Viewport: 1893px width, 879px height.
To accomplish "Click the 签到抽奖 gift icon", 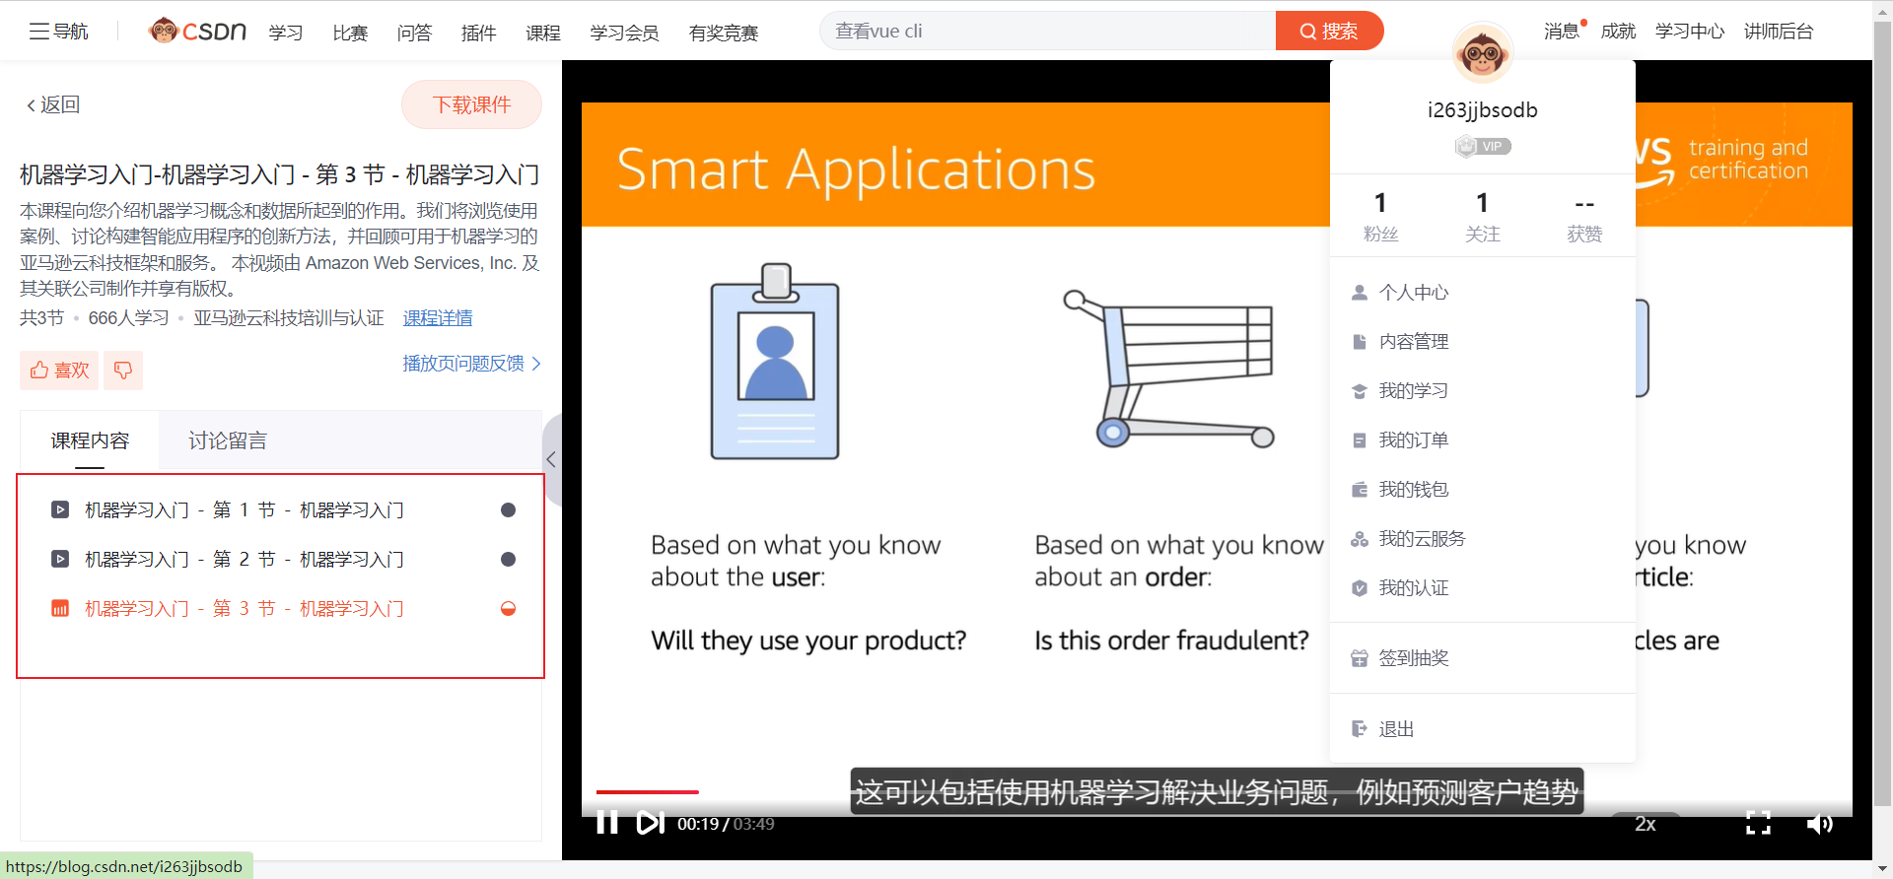I will (1360, 658).
